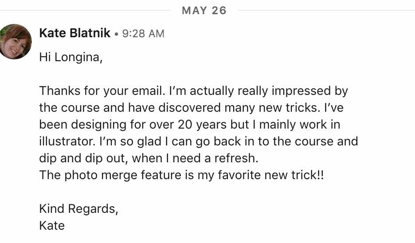This screenshot has width=415, height=243.
Task: Click the line "dip and dip out"
Action: click(149, 158)
